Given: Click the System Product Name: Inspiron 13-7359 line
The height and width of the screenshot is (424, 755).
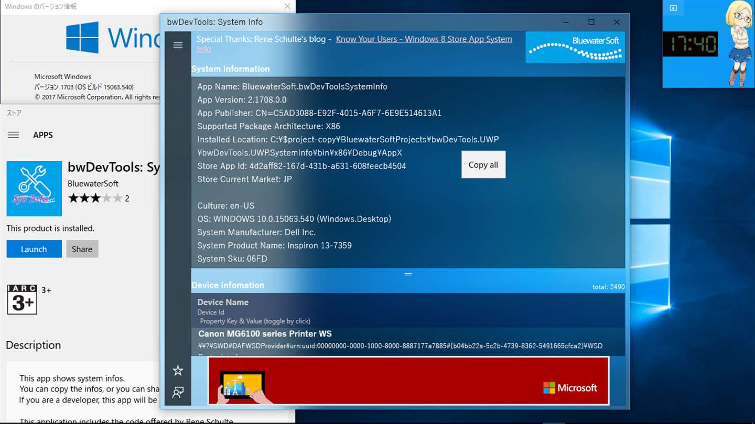Looking at the screenshot, I should 274,246.
